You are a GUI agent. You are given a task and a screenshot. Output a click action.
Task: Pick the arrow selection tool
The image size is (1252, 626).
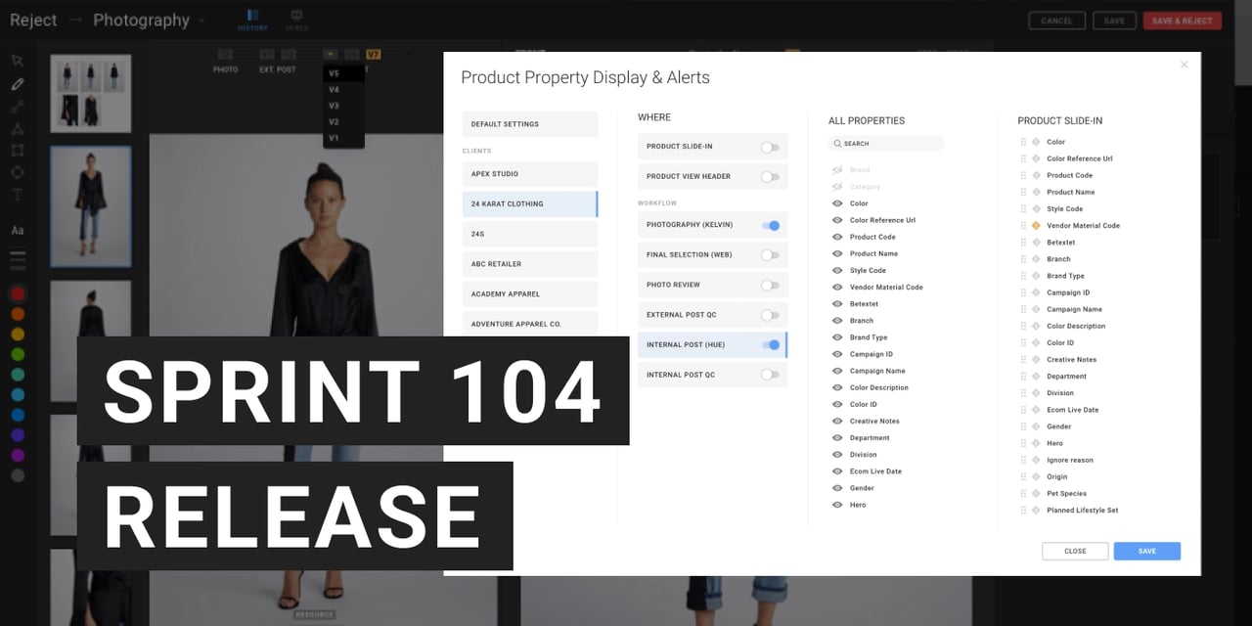click(18, 61)
